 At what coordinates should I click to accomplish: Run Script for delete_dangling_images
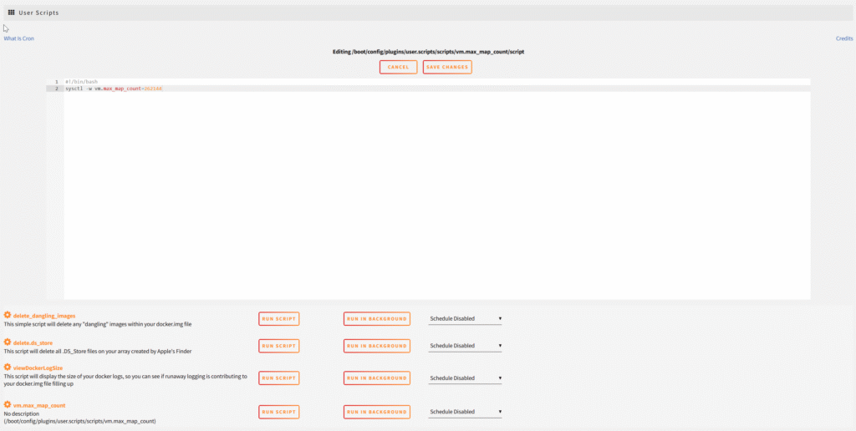(278, 319)
